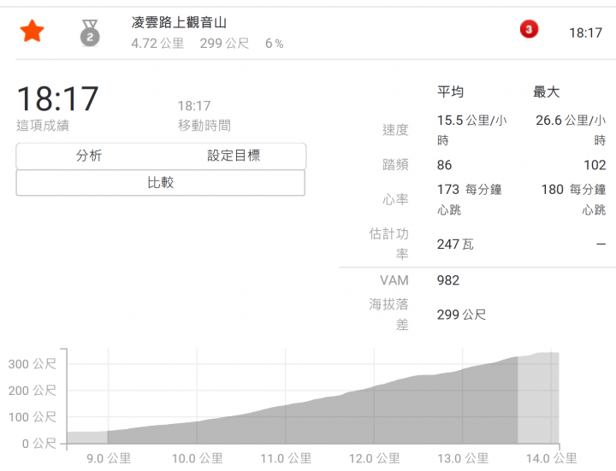Click average heart rate 173 每分鐘心跳
This screenshot has height=471, width=616.
[470, 199]
